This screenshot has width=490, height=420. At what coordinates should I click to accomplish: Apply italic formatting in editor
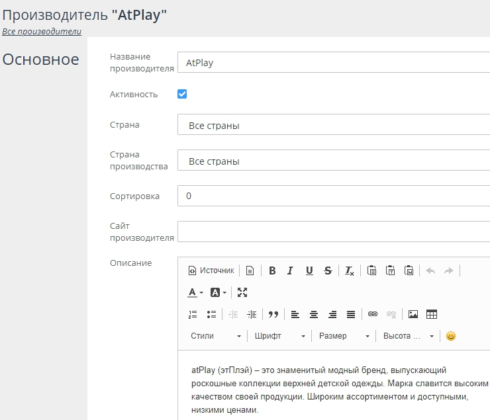(290, 271)
